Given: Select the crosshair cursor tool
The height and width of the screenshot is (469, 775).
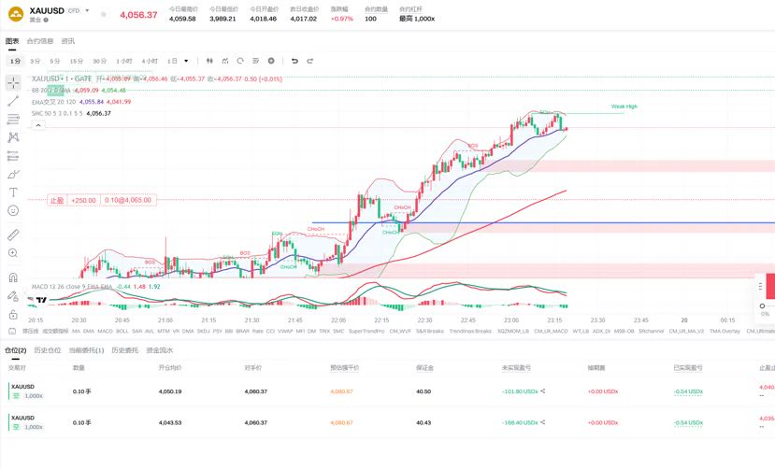Looking at the screenshot, I should [x=13, y=82].
